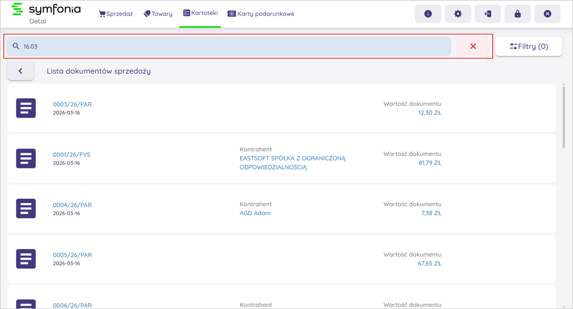Open settings with the gear icon

coord(458,14)
